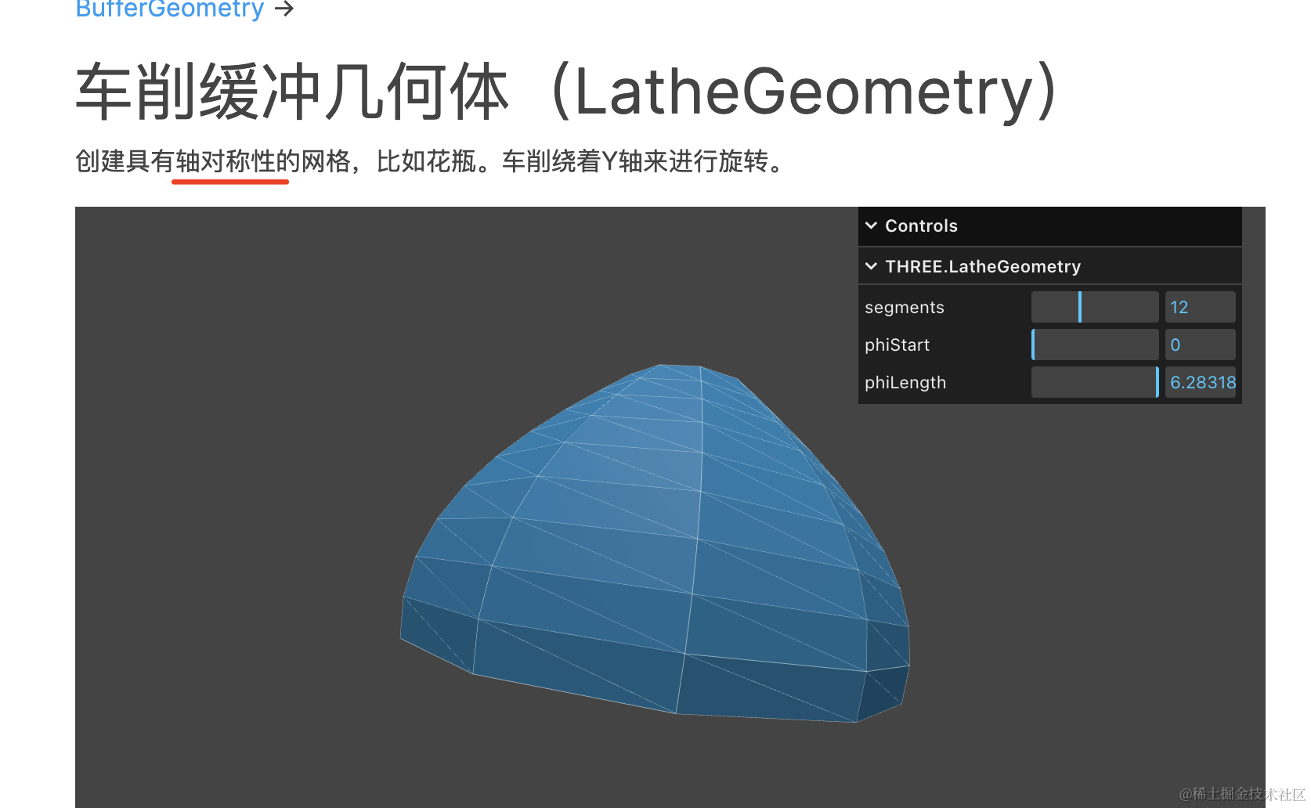Click the phiLength value field showing 6.28318
The width and height of the screenshot is (1311, 808).
click(x=1201, y=382)
